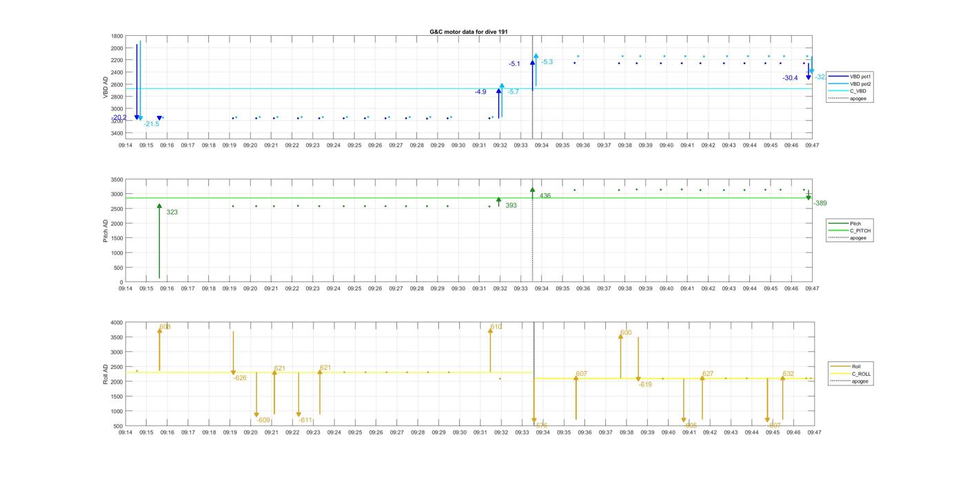
Task: Click the -5.7 VBD annotation
Action: point(514,92)
